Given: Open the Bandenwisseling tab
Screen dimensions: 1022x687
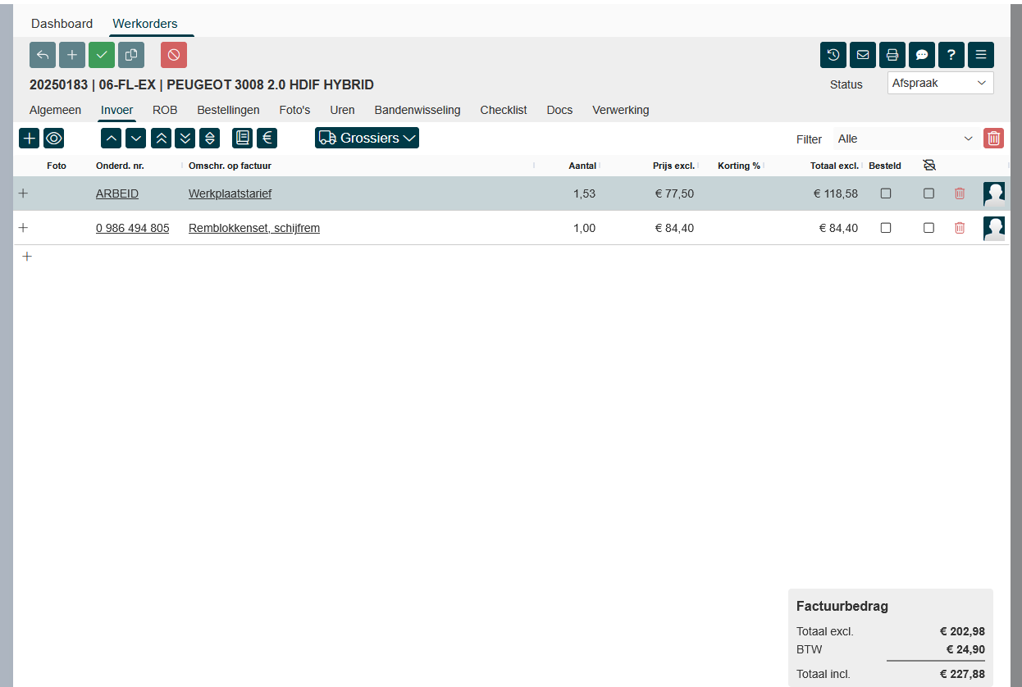Looking at the screenshot, I should point(417,110).
